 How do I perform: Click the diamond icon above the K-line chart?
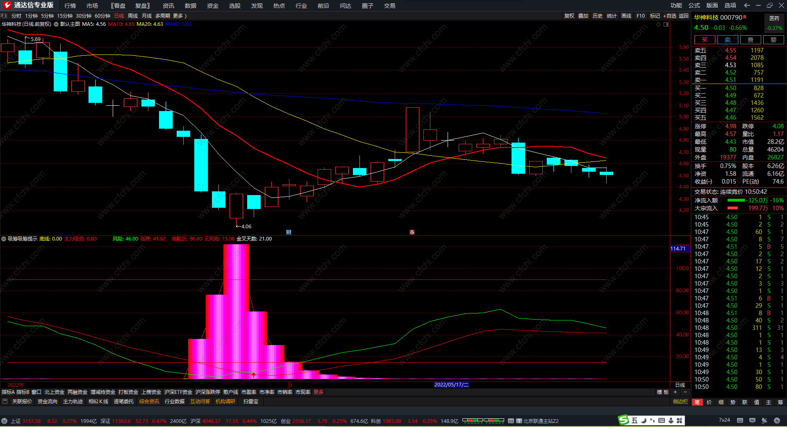(x=659, y=24)
